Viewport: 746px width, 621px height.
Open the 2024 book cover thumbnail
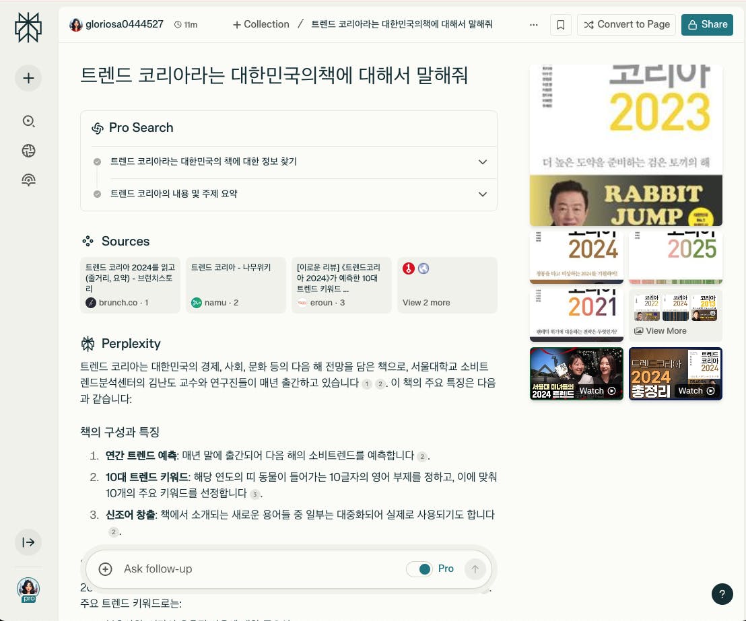point(576,257)
